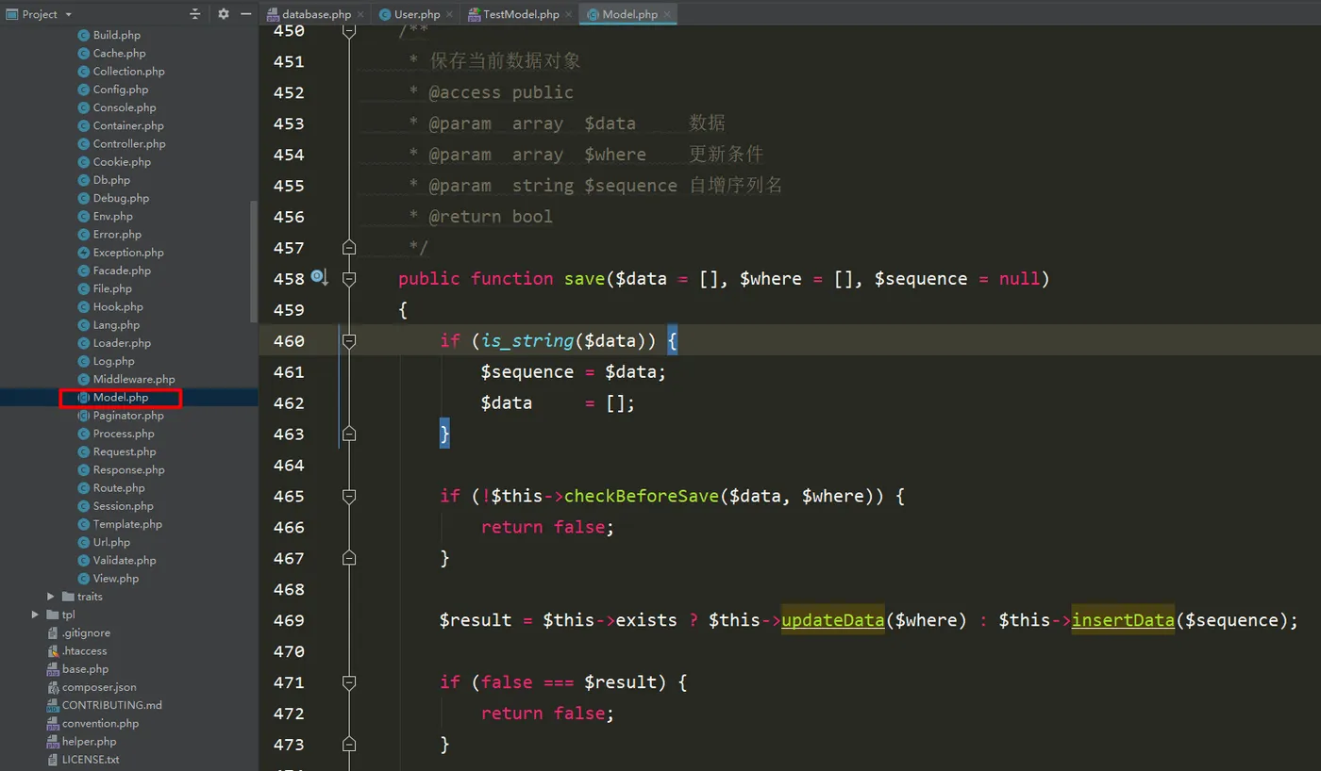The height and width of the screenshot is (771, 1321).
Task: Click the traits folder icon
Action: click(x=68, y=597)
